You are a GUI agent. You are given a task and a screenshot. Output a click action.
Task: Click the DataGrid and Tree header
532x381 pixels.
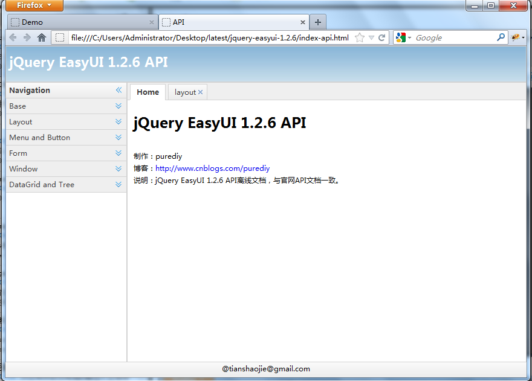66,184
